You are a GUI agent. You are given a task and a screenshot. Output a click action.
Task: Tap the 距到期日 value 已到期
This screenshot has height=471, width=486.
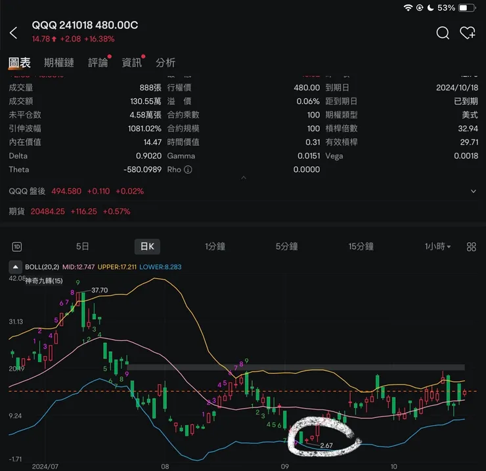point(466,101)
